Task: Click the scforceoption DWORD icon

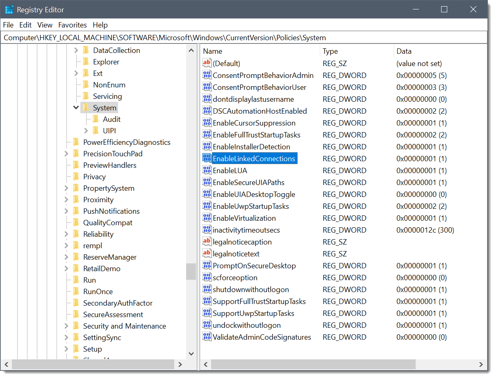Action: point(207,277)
